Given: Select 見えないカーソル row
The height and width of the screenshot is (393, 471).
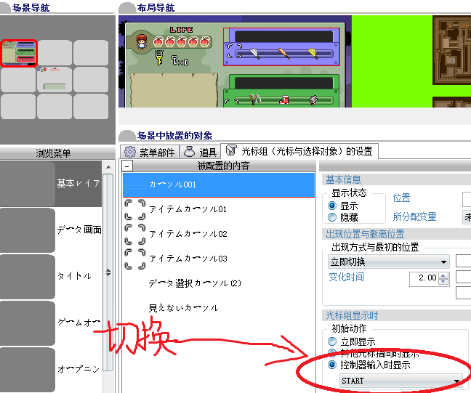Looking at the screenshot, I should tap(219, 308).
